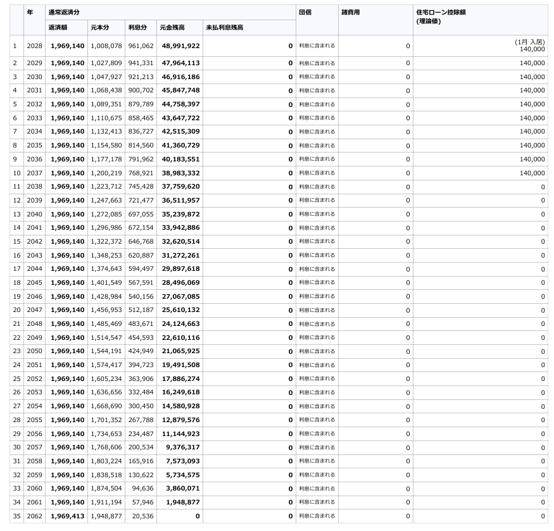Select 返済額 1,969,140 in the 2045 row
The width and height of the screenshot is (554, 531).
tap(68, 283)
